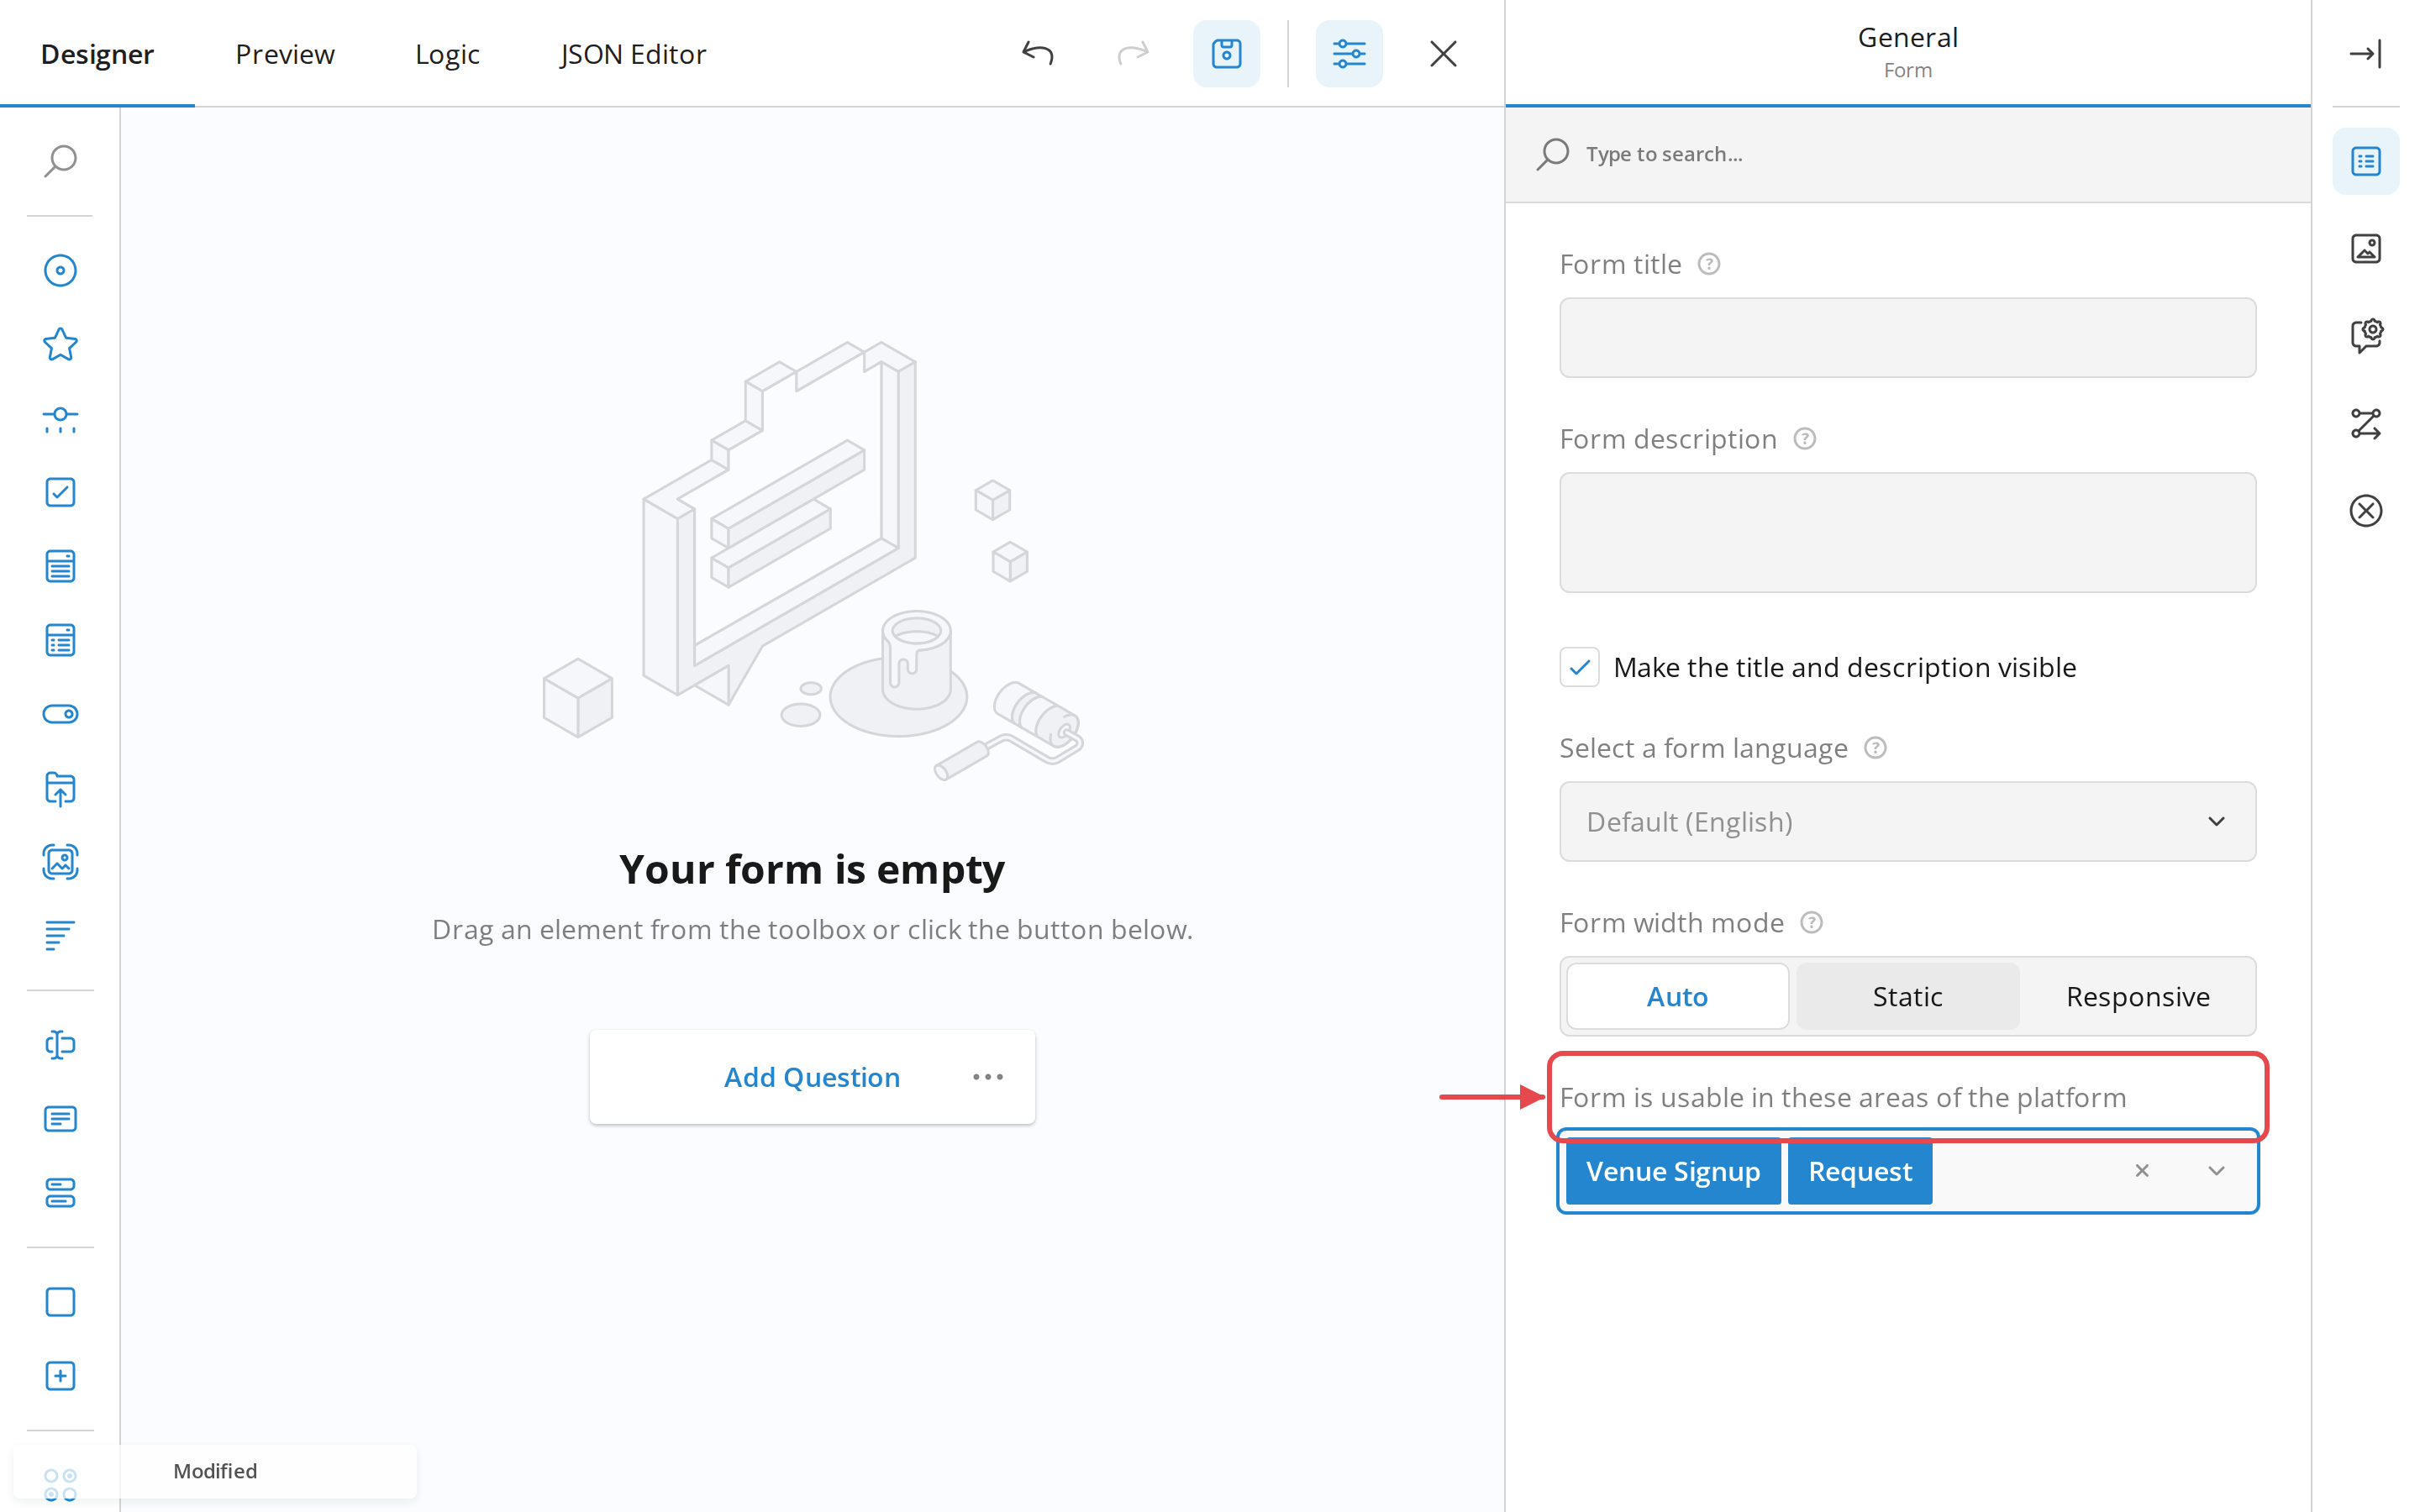Click the Undo arrow
The width and height of the screenshot is (2420, 1512).
click(x=1038, y=53)
